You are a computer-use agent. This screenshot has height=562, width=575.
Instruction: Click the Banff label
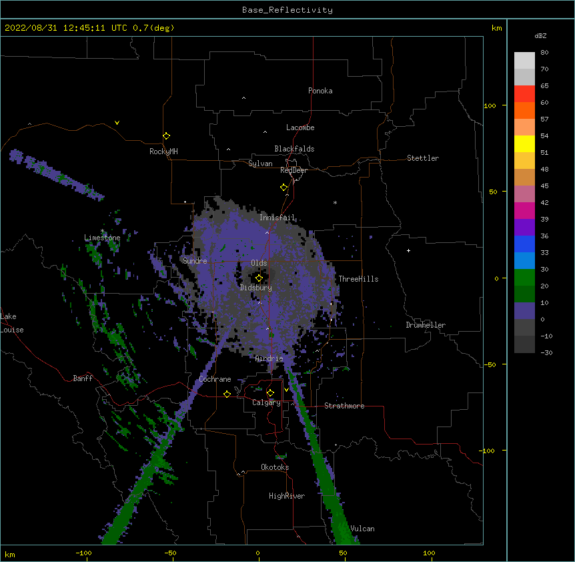(83, 378)
